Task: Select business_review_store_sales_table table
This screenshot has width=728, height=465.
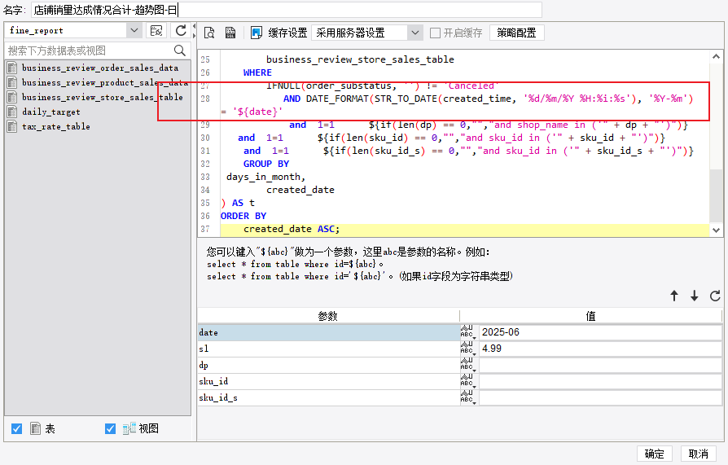Action: click(102, 97)
